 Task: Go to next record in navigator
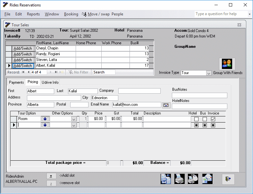tap(50, 72)
